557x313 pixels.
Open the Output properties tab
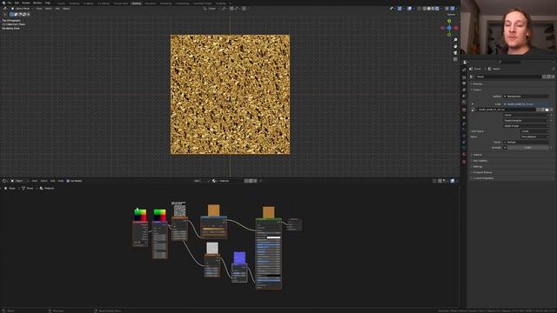click(x=464, y=83)
